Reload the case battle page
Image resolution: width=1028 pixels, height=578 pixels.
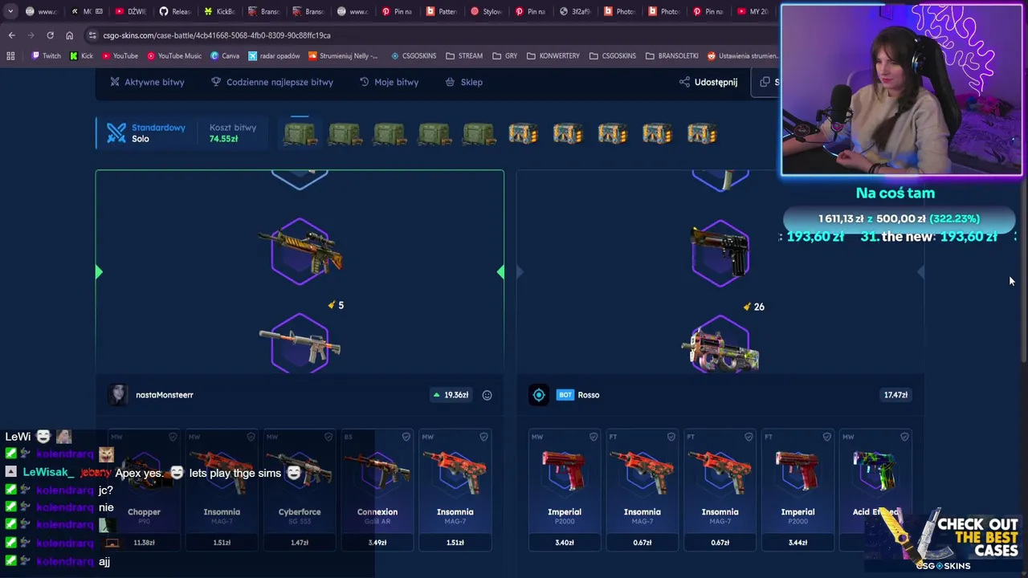(50, 35)
